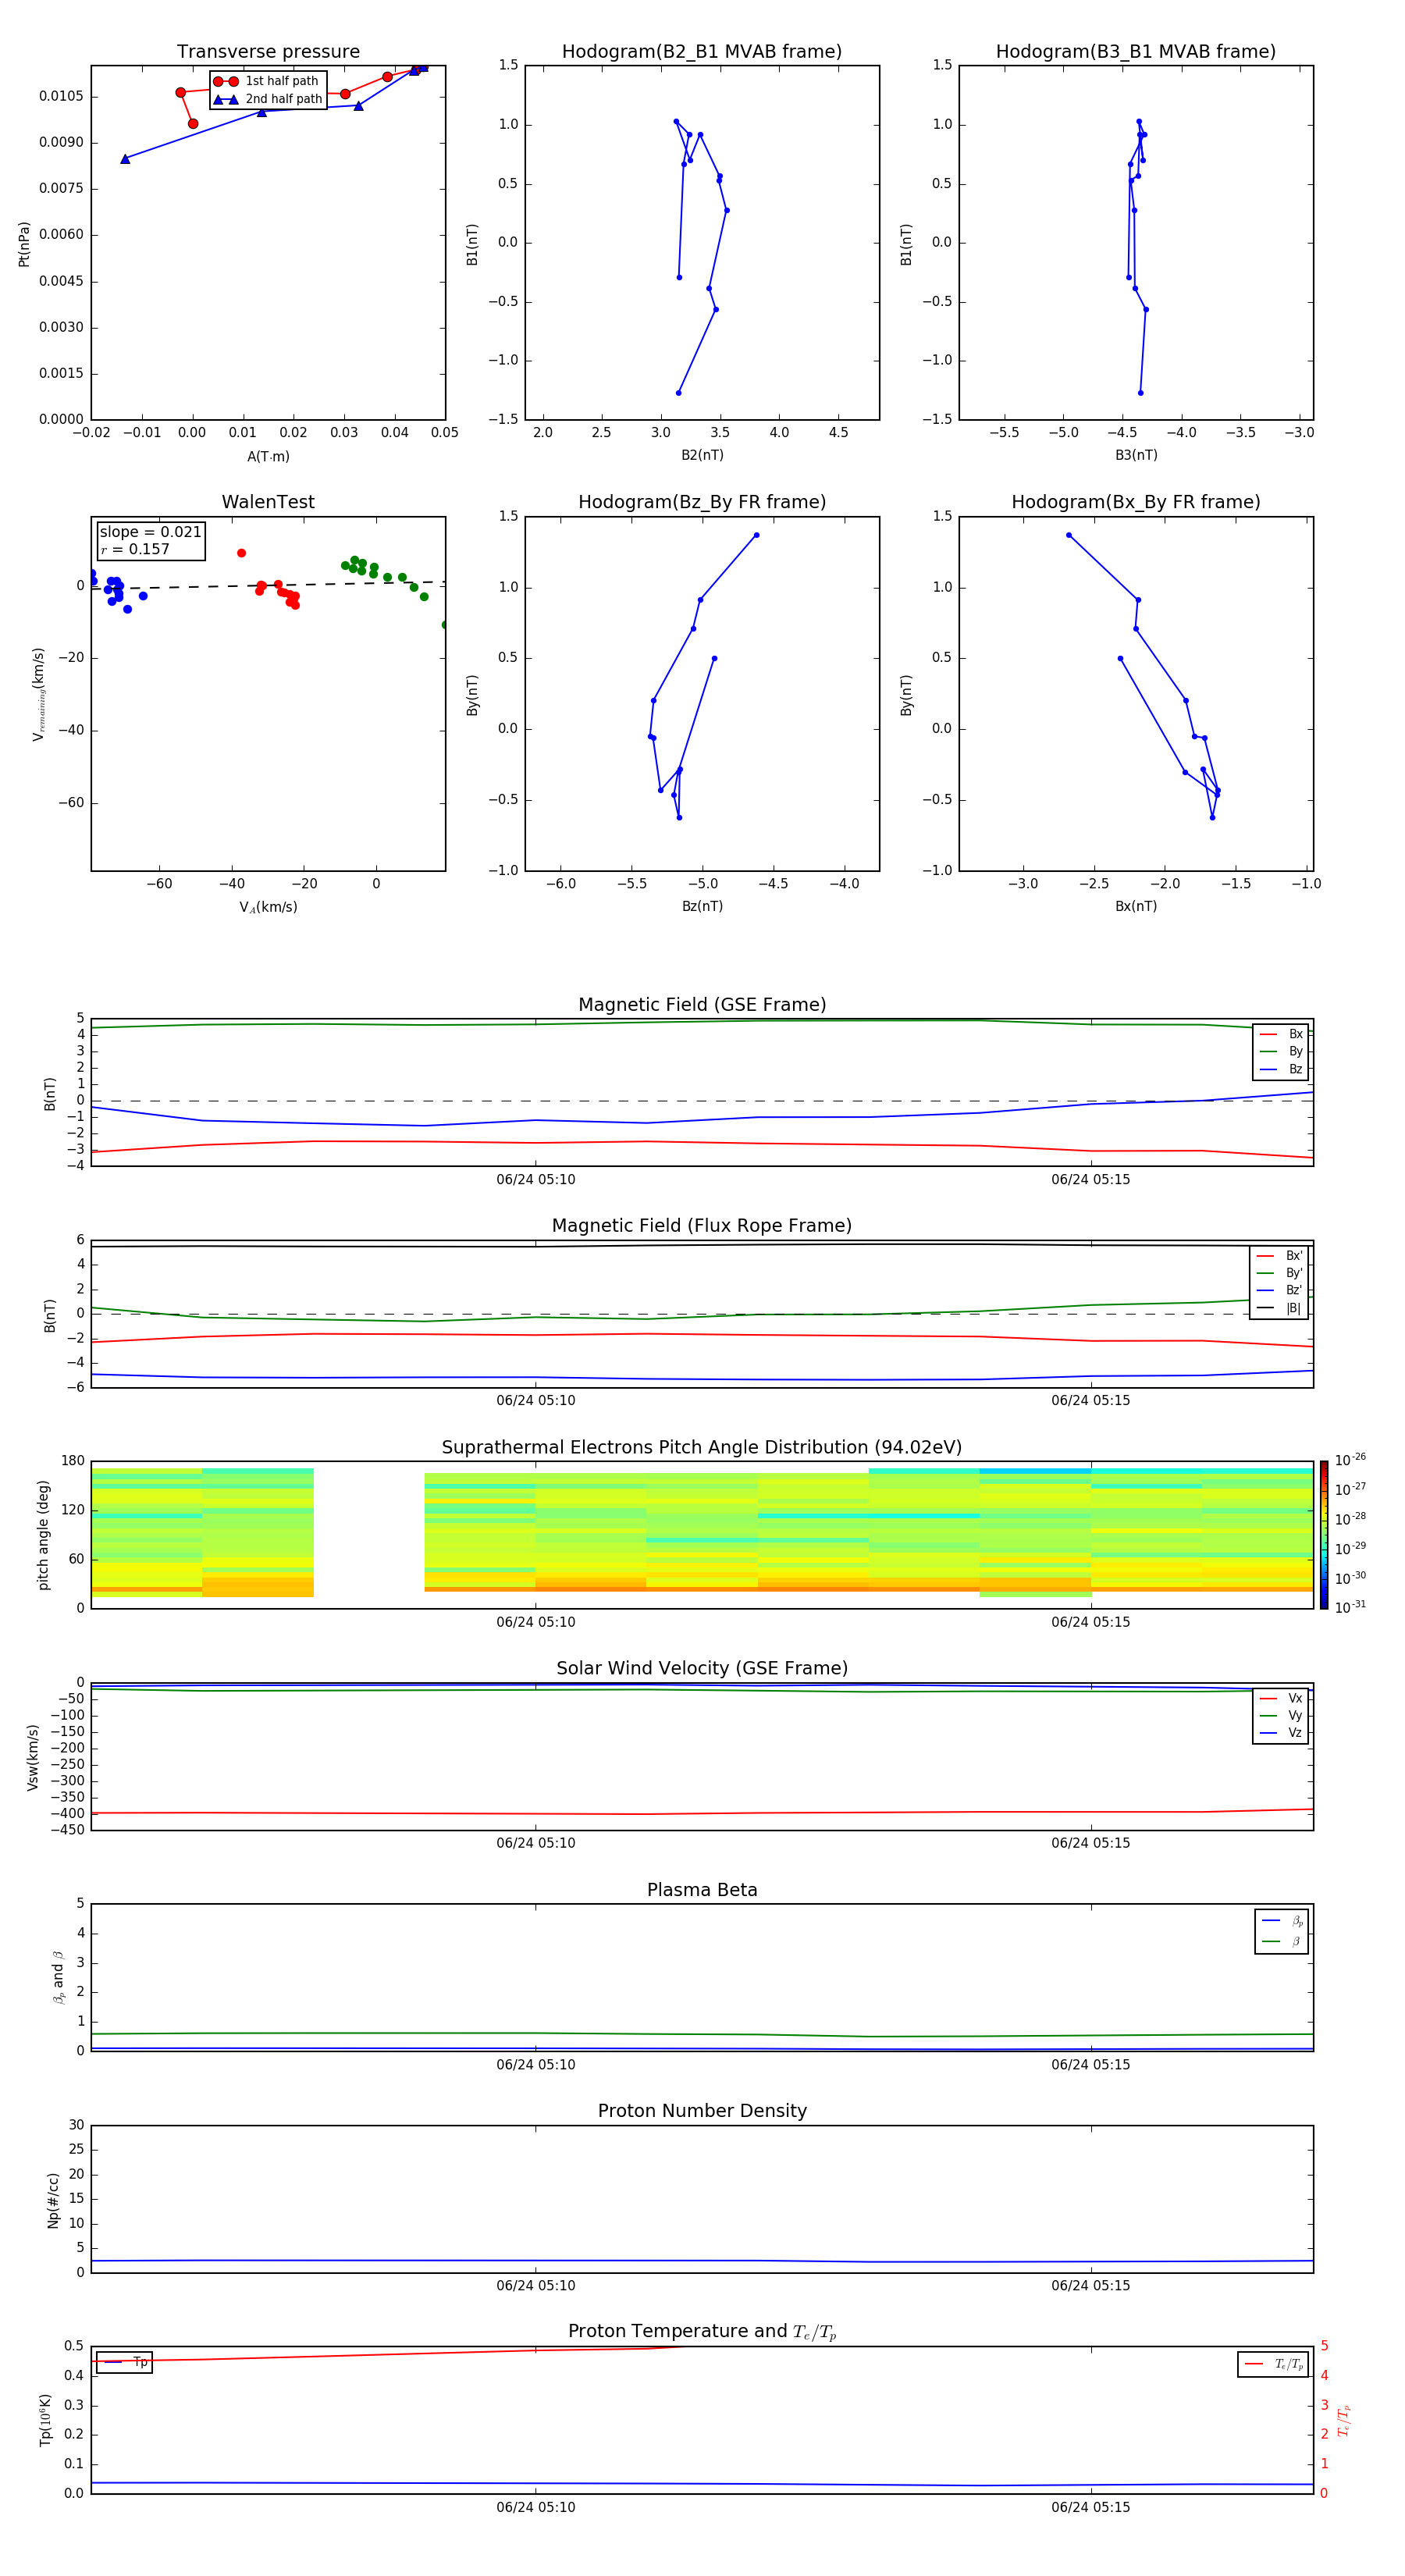Image resolution: width=1405 pixels, height=2576 pixels.
Task: Select 'Bx' in the GSE magnetic field legend
Action: tap(1281, 1034)
